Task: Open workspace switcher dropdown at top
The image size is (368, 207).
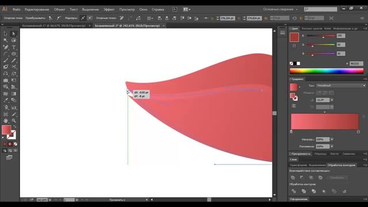Action: (x=280, y=9)
